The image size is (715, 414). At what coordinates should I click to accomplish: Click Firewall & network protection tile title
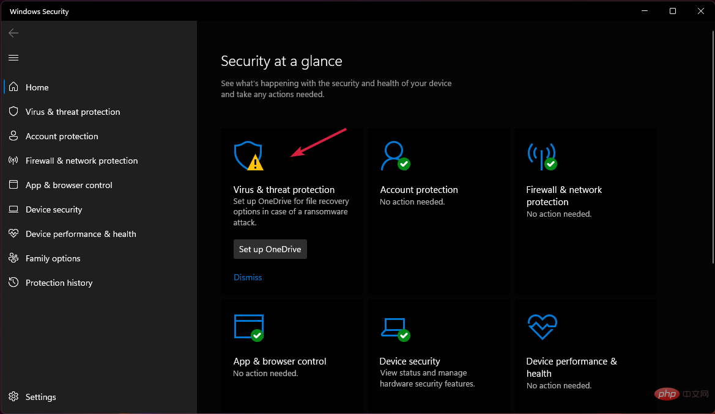[564, 196]
